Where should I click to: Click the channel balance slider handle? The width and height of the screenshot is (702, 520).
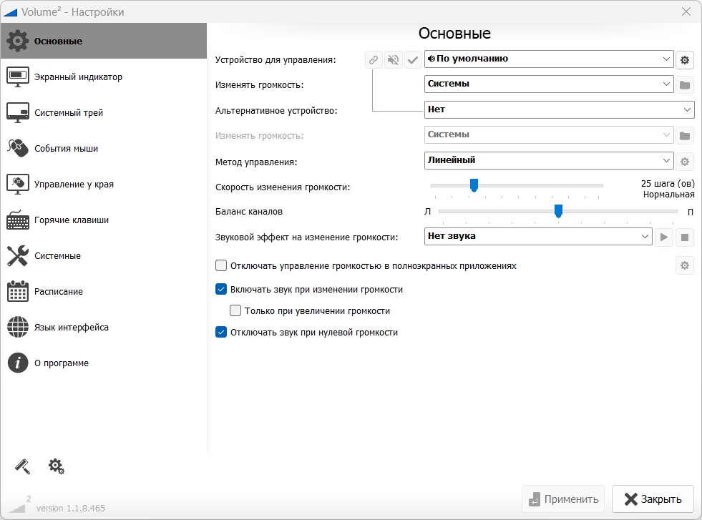pyautogui.click(x=558, y=211)
